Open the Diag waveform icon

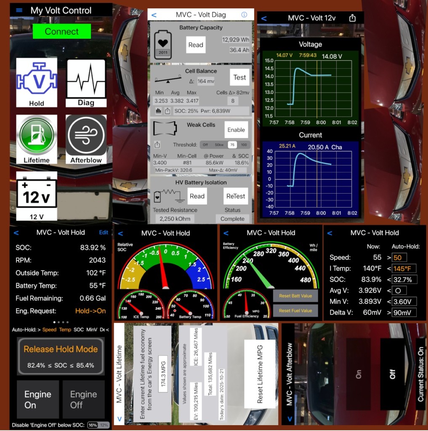tap(86, 82)
